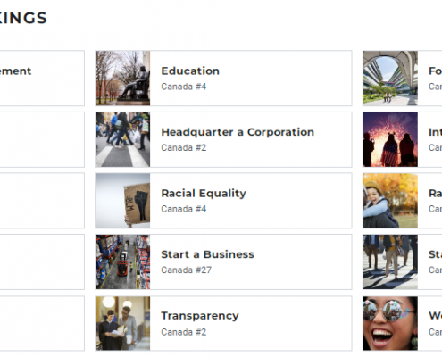Click the hugging people autumn thumbnail

tap(390, 201)
